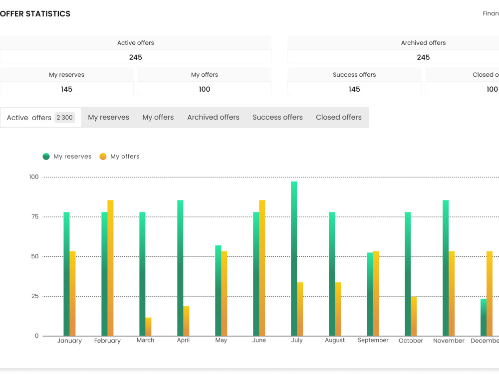The image size is (499, 374).
Task: Click My offers card value 100
Action: [204, 89]
